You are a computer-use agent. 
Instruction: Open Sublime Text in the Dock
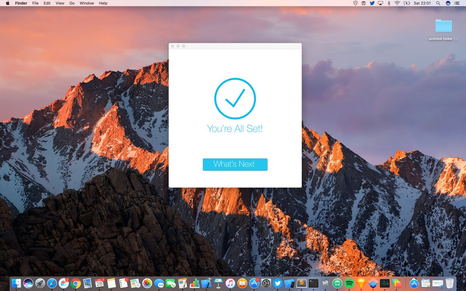pyautogui.click(x=301, y=284)
